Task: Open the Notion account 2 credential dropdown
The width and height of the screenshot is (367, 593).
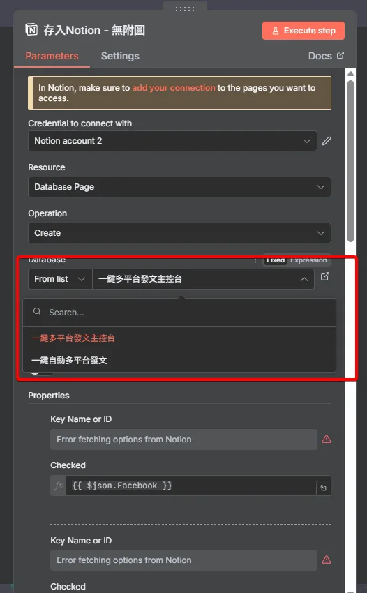Action: coord(172,141)
